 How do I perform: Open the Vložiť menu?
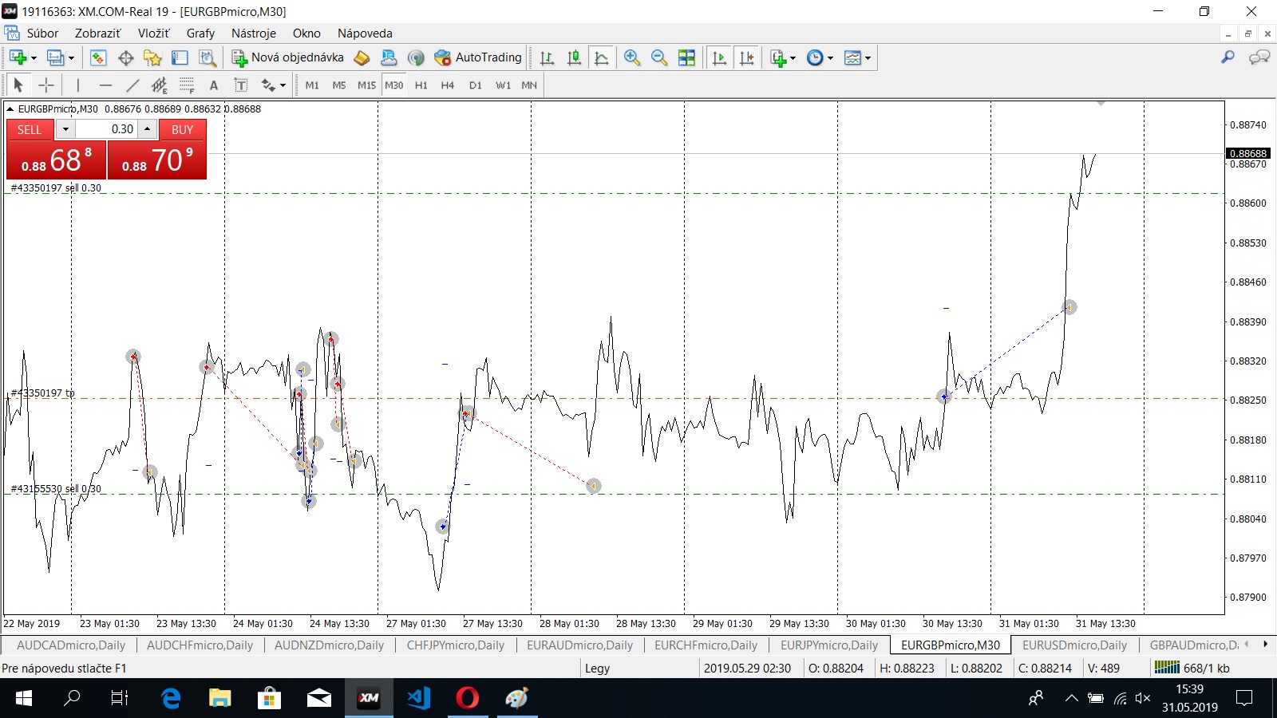click(x=153, y=33)
